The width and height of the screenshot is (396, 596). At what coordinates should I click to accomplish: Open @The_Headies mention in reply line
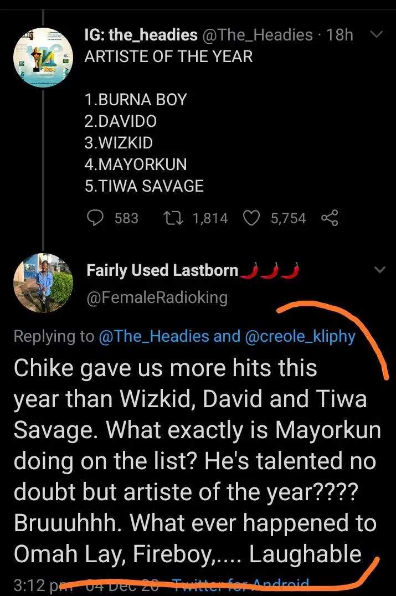[153, 336]
